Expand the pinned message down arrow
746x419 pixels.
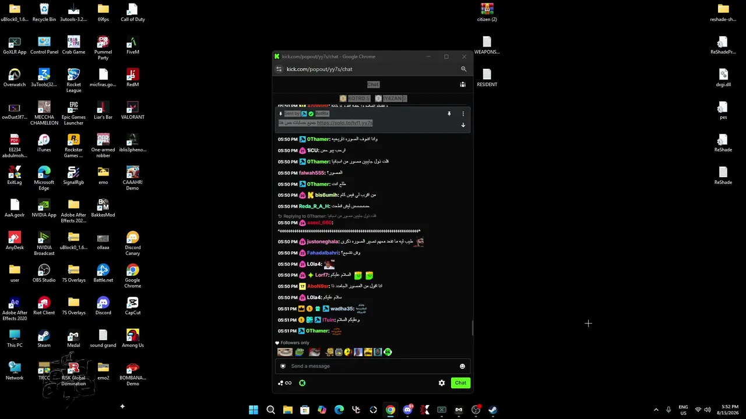(x=463, y=125)
